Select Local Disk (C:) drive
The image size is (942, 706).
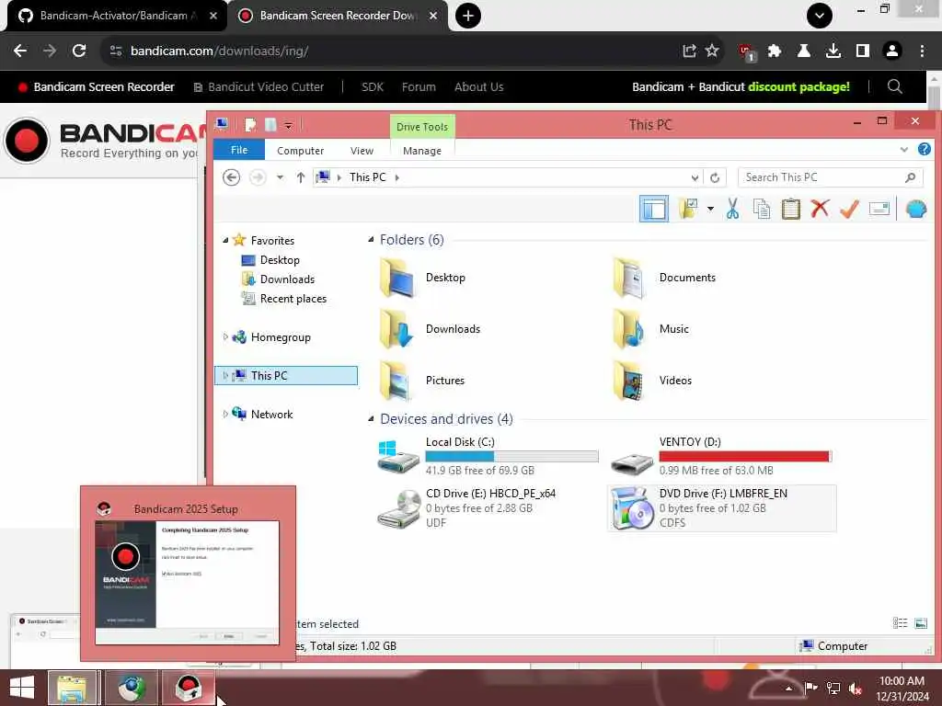[x=488, y=456]
